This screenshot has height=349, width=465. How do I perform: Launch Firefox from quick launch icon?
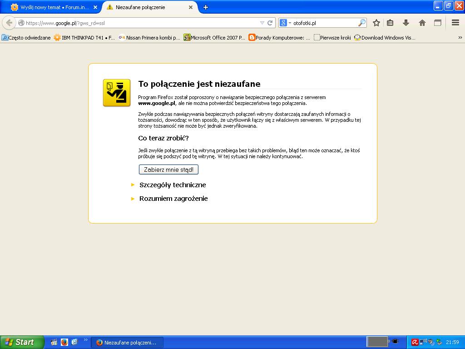(64, 342)
